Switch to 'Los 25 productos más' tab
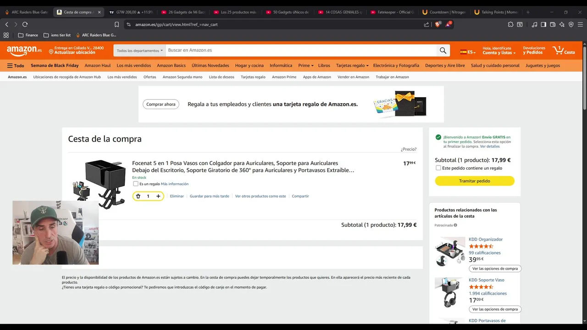 pyautogui.click(x=235, y=12)
